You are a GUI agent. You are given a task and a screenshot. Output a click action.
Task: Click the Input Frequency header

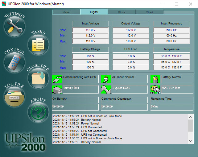click(171, 24)
